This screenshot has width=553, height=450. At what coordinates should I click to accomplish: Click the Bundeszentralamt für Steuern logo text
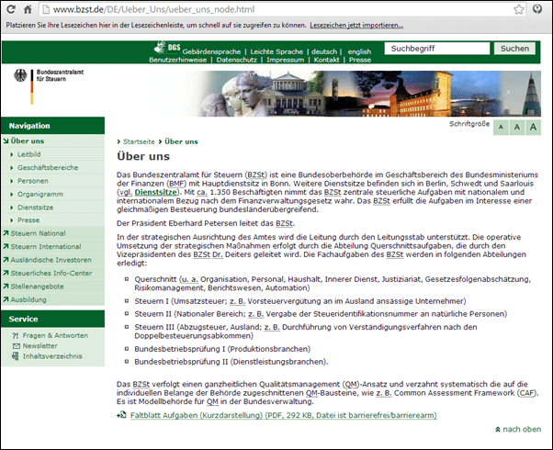click(60, 75)
